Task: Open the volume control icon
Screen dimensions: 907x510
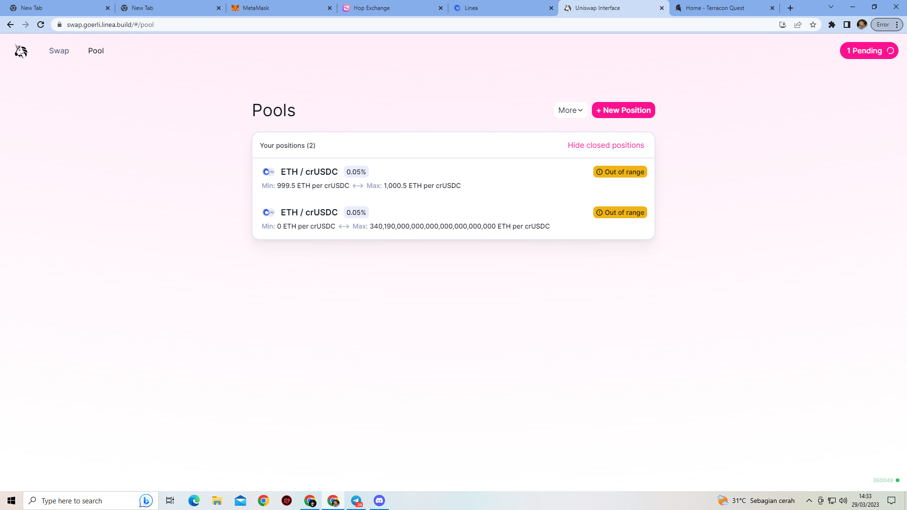Action: coord(843,501)
